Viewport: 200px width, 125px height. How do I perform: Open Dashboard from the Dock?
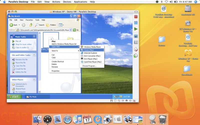point(47,119)
